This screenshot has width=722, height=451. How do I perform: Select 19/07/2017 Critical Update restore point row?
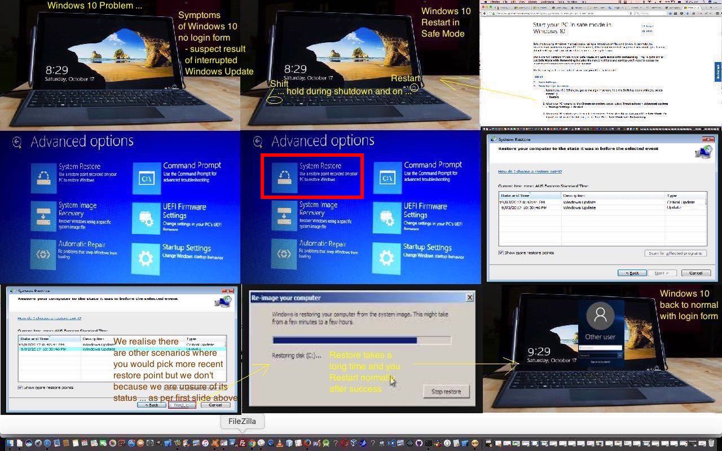tap(602, 202)
